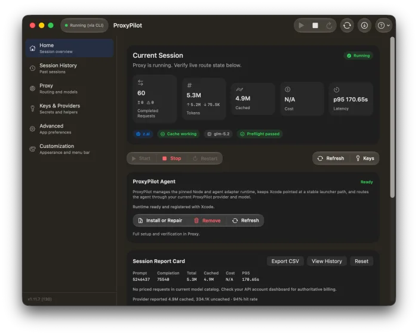The width and height of the screenshot is (418, 335).
Task: Open the Home session overview page
Action: pos(70,48)
